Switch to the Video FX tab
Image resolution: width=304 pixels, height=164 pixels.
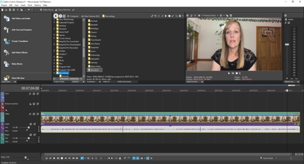(106, 82)
